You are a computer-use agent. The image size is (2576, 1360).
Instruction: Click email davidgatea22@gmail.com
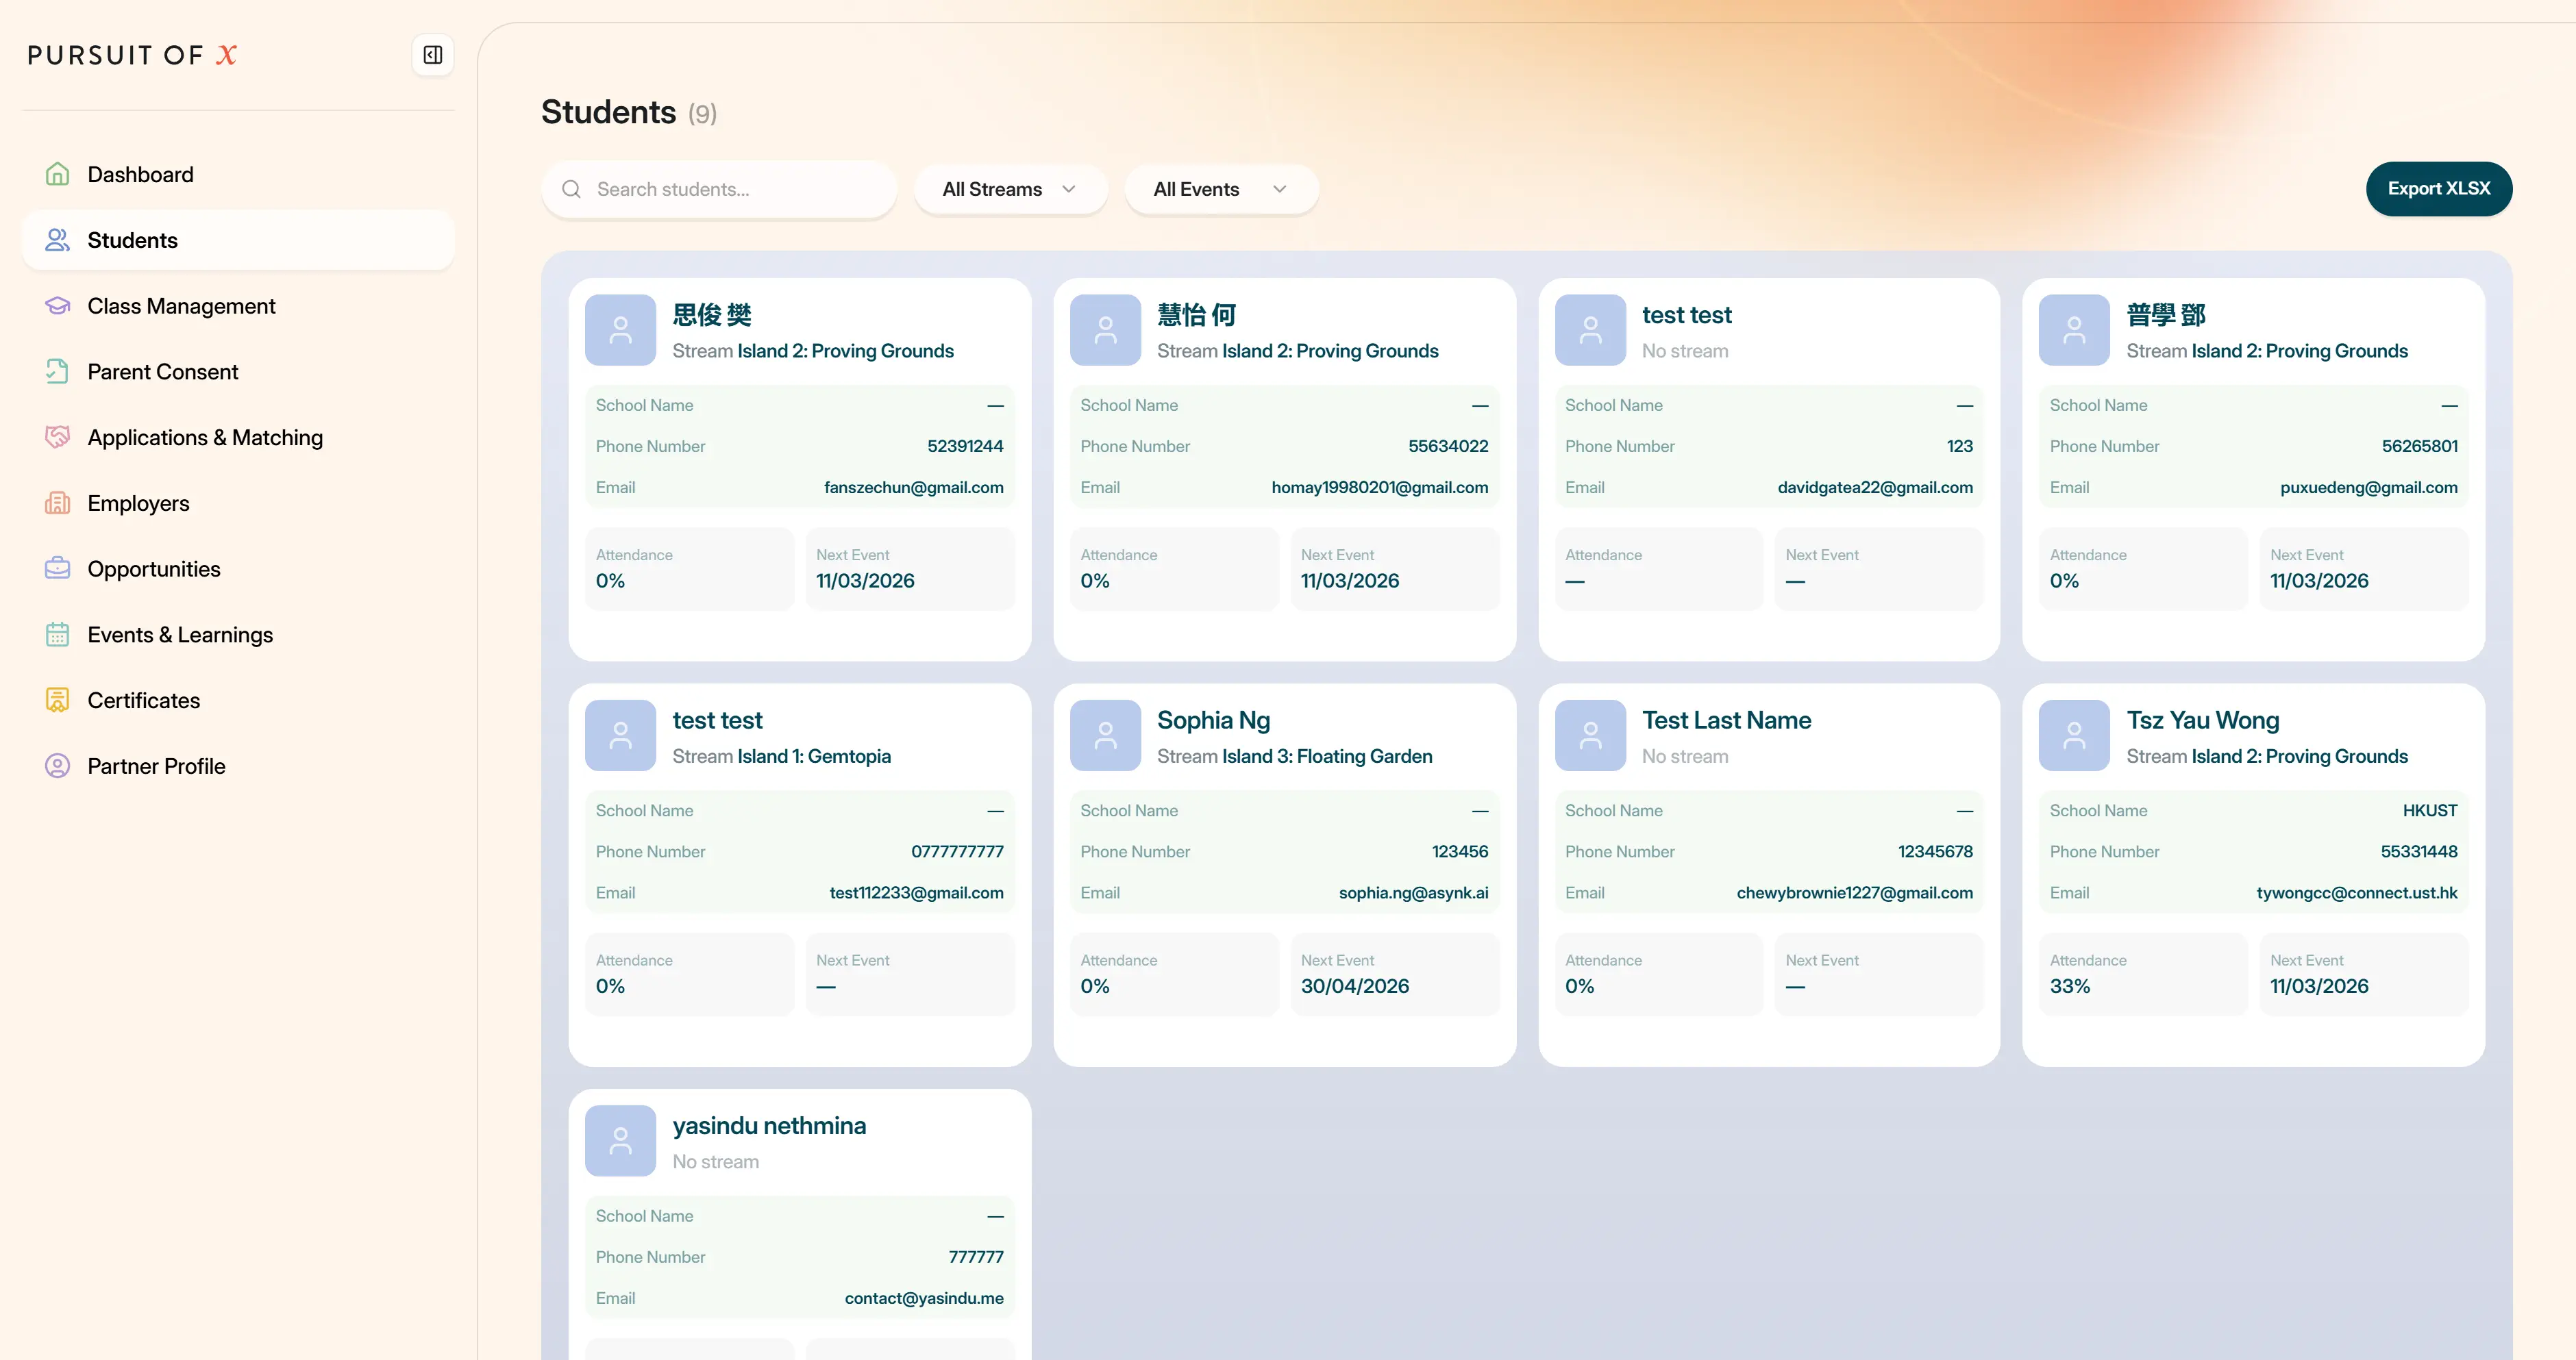pos(1875,488)
